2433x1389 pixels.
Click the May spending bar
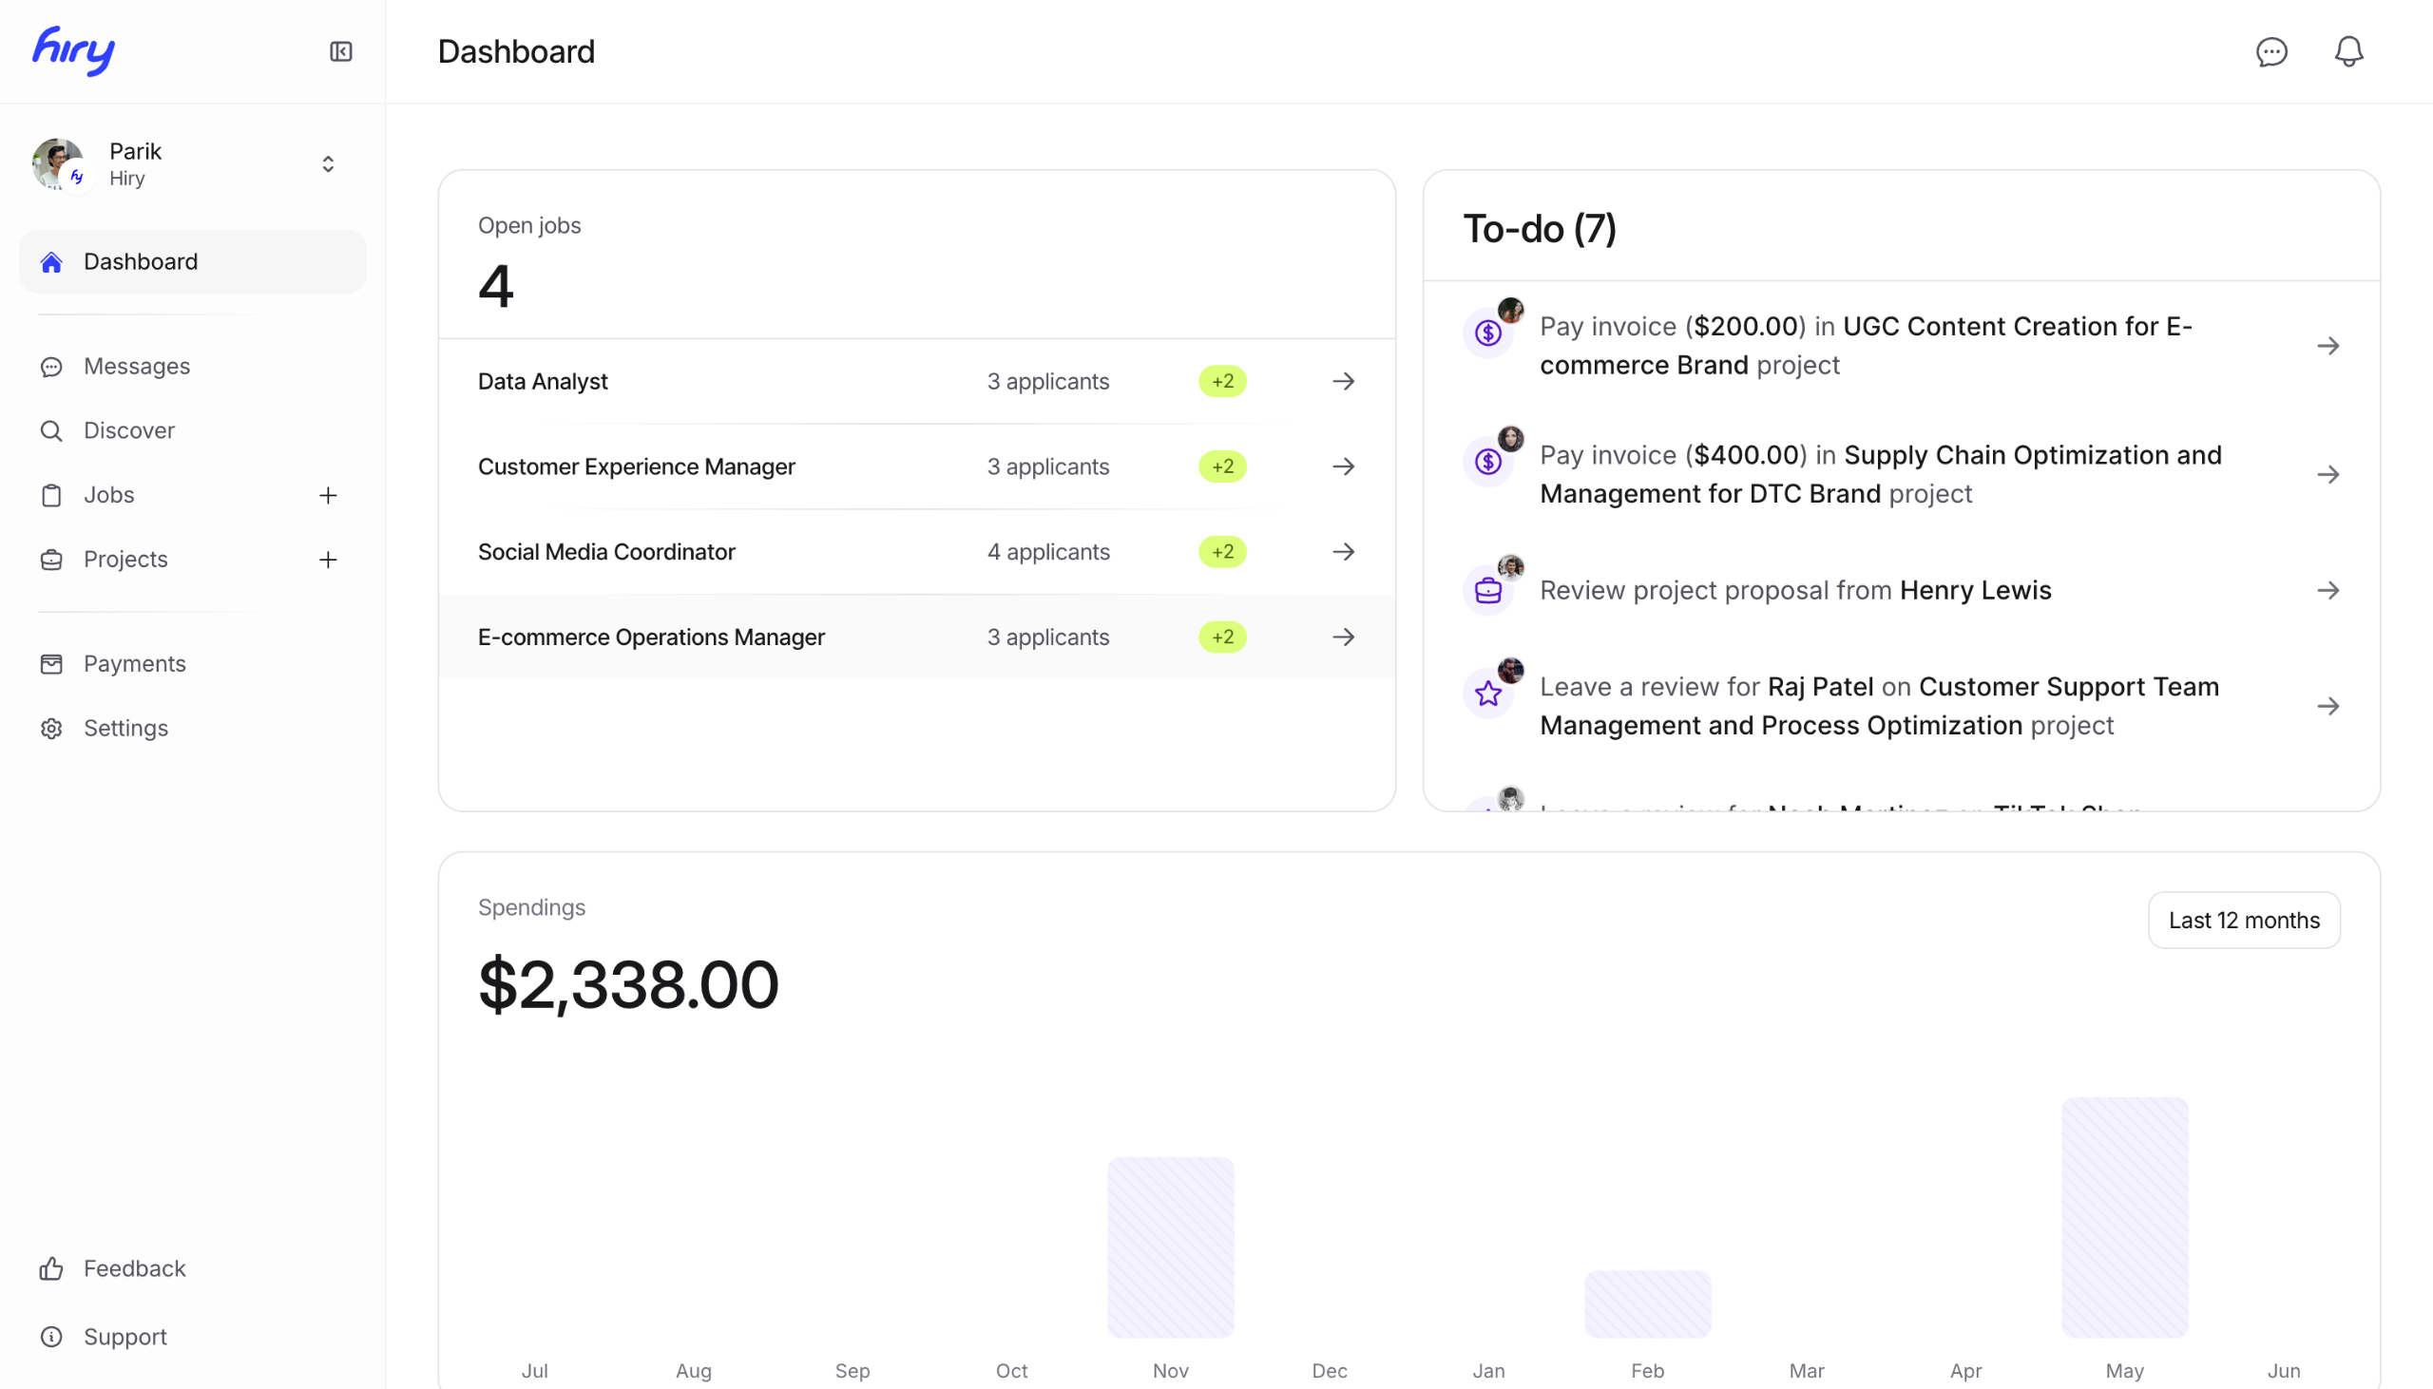pyautogui.click(x=2124, y=1216)
